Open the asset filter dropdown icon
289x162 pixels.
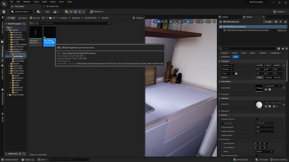32,23
